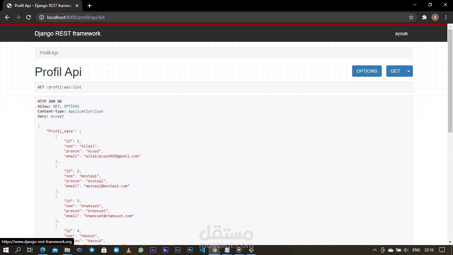Open Zoom from the taskbar
The height and width of the screenshot is (255, 453).
pyautogui.click(x=116, y=250)
